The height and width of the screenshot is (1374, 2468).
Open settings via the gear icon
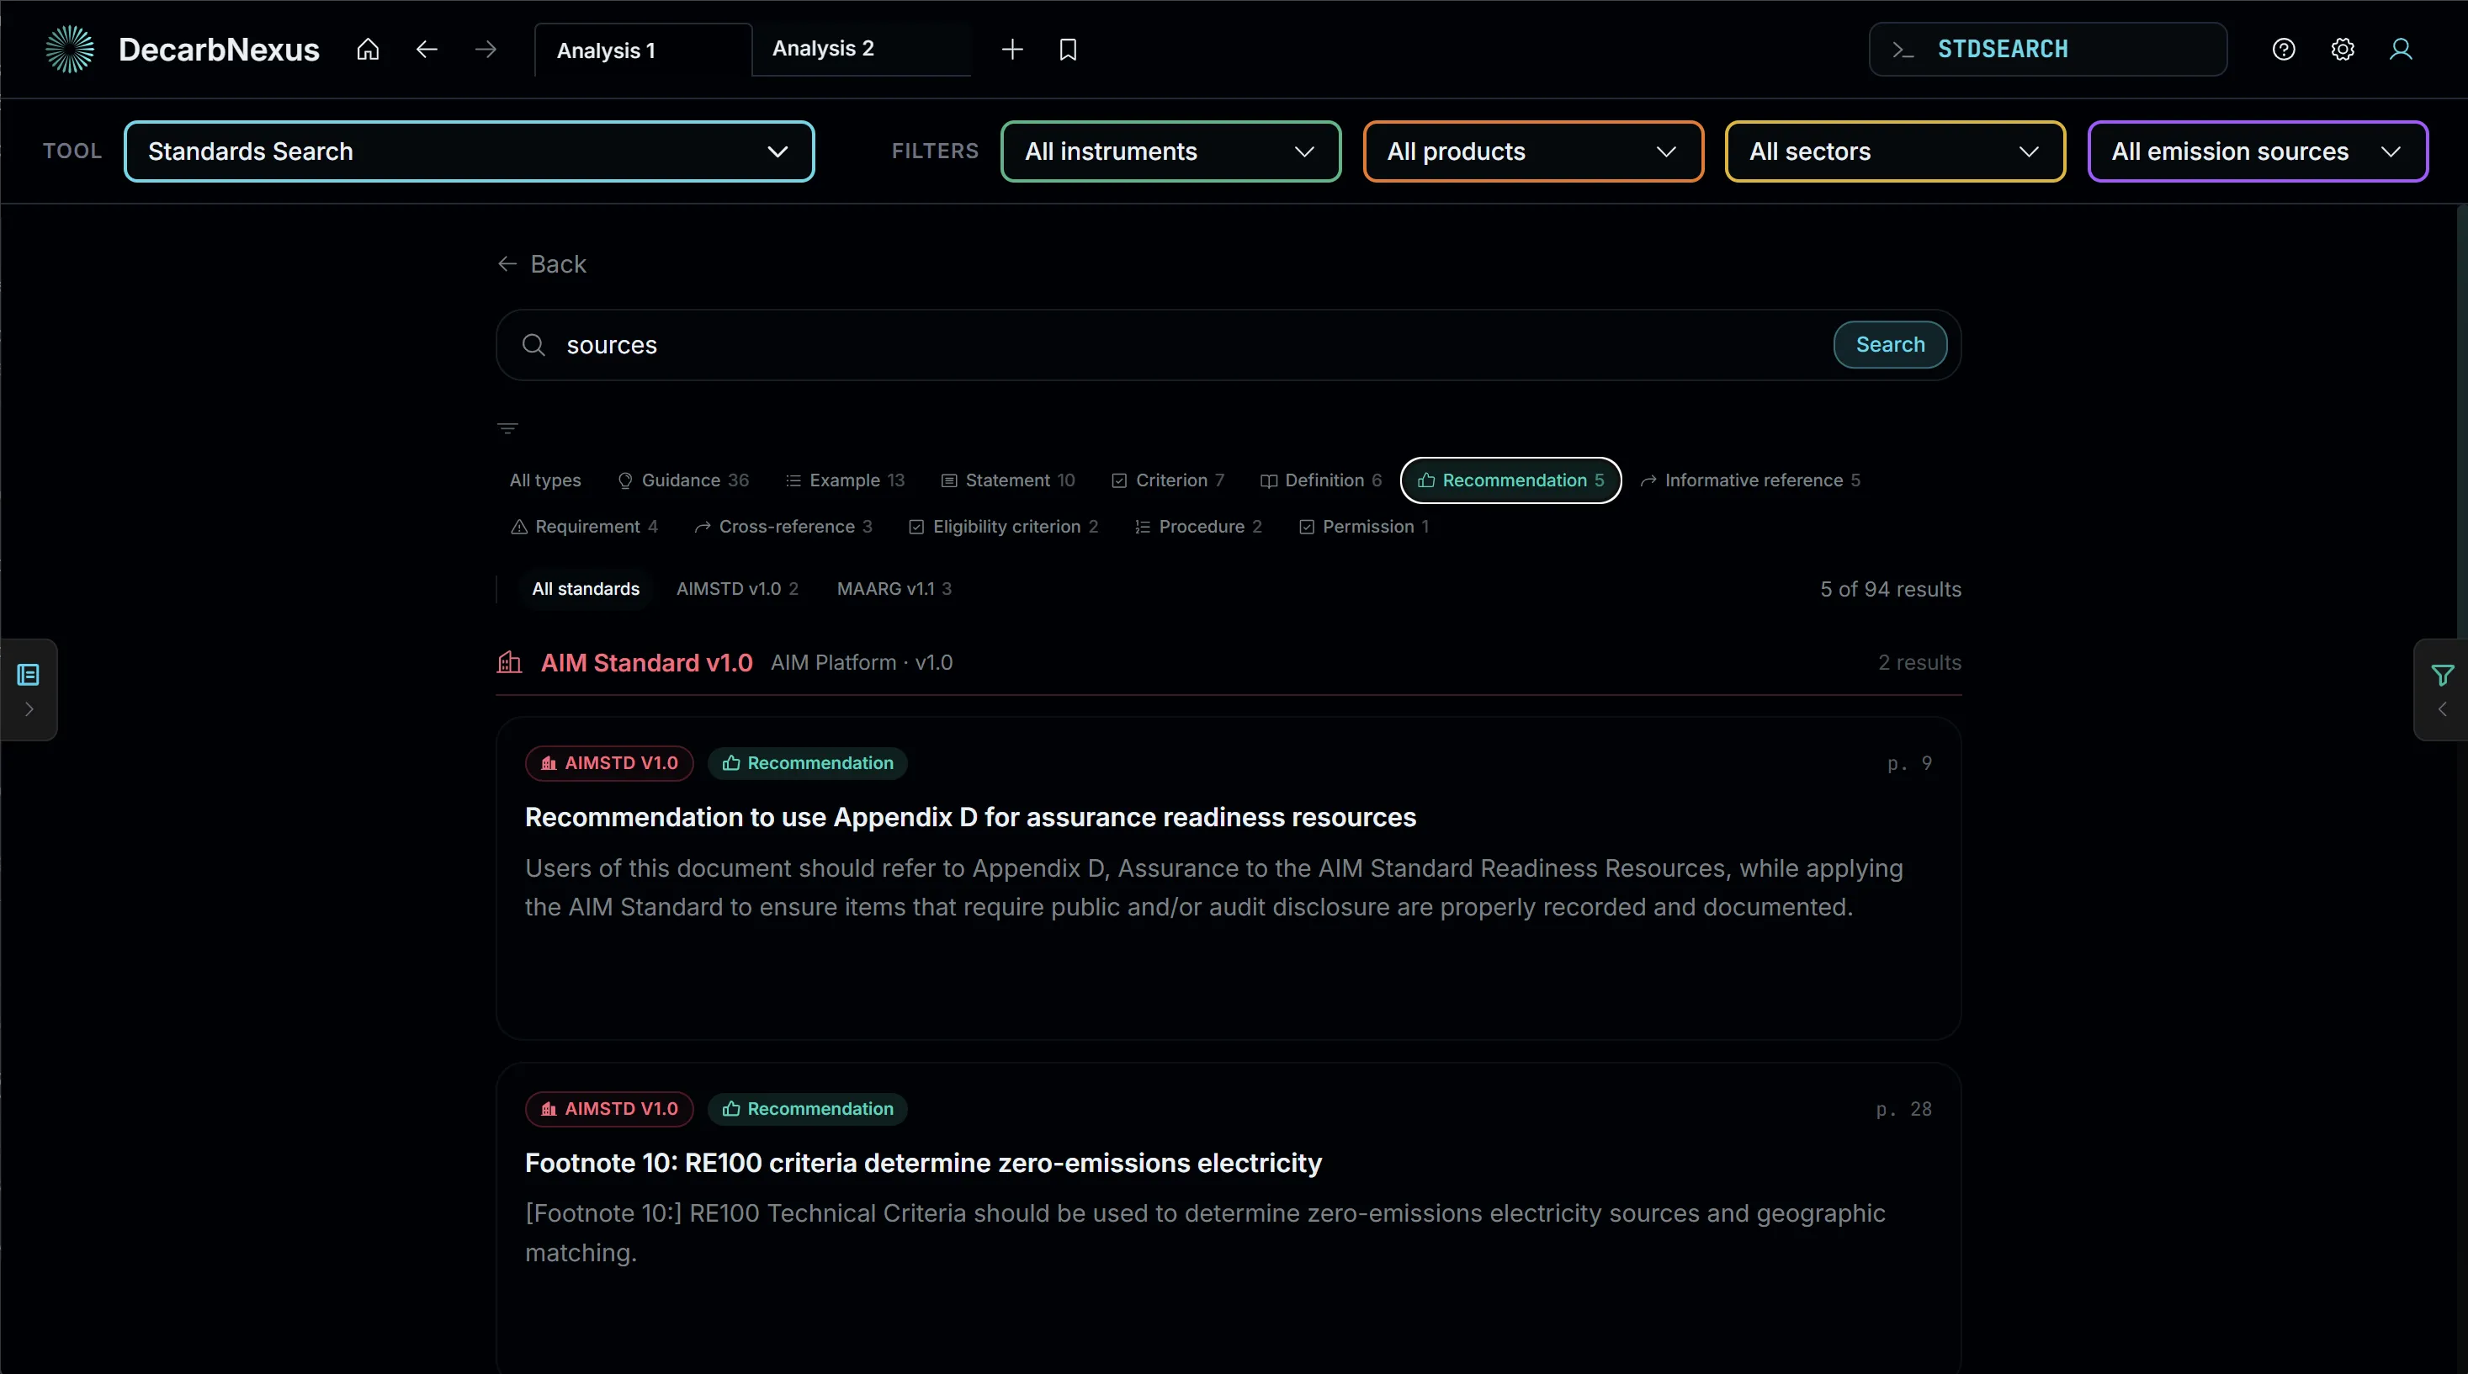2343,49
